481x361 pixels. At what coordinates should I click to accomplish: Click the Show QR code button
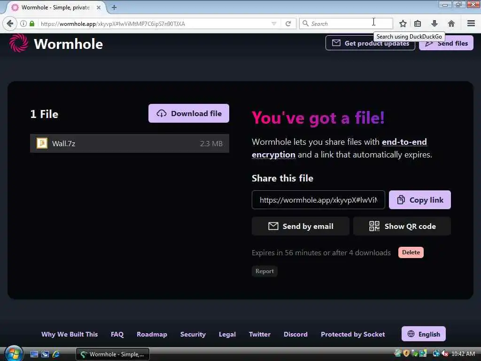pos(402,226)
